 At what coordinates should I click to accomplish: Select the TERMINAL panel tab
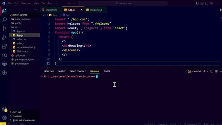(x=95, y=71)
